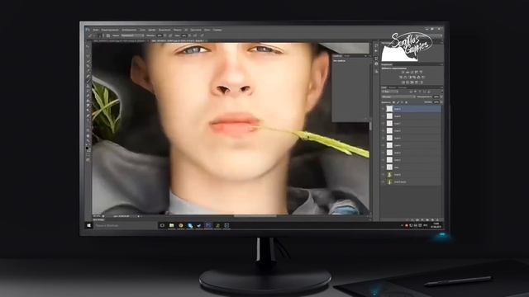This screenshot has width=529, height=297.
Task: Add a Hue/Saturation adjustment from Adjustments panel
Action: point(400,77)
